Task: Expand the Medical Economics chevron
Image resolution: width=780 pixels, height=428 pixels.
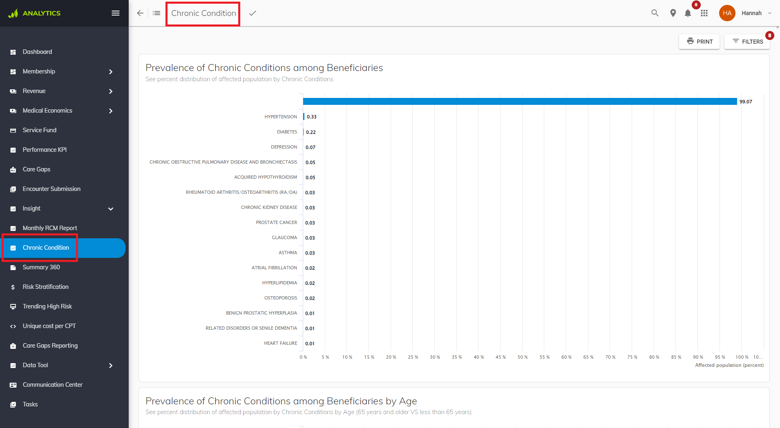Action: (x=111, y=111)
